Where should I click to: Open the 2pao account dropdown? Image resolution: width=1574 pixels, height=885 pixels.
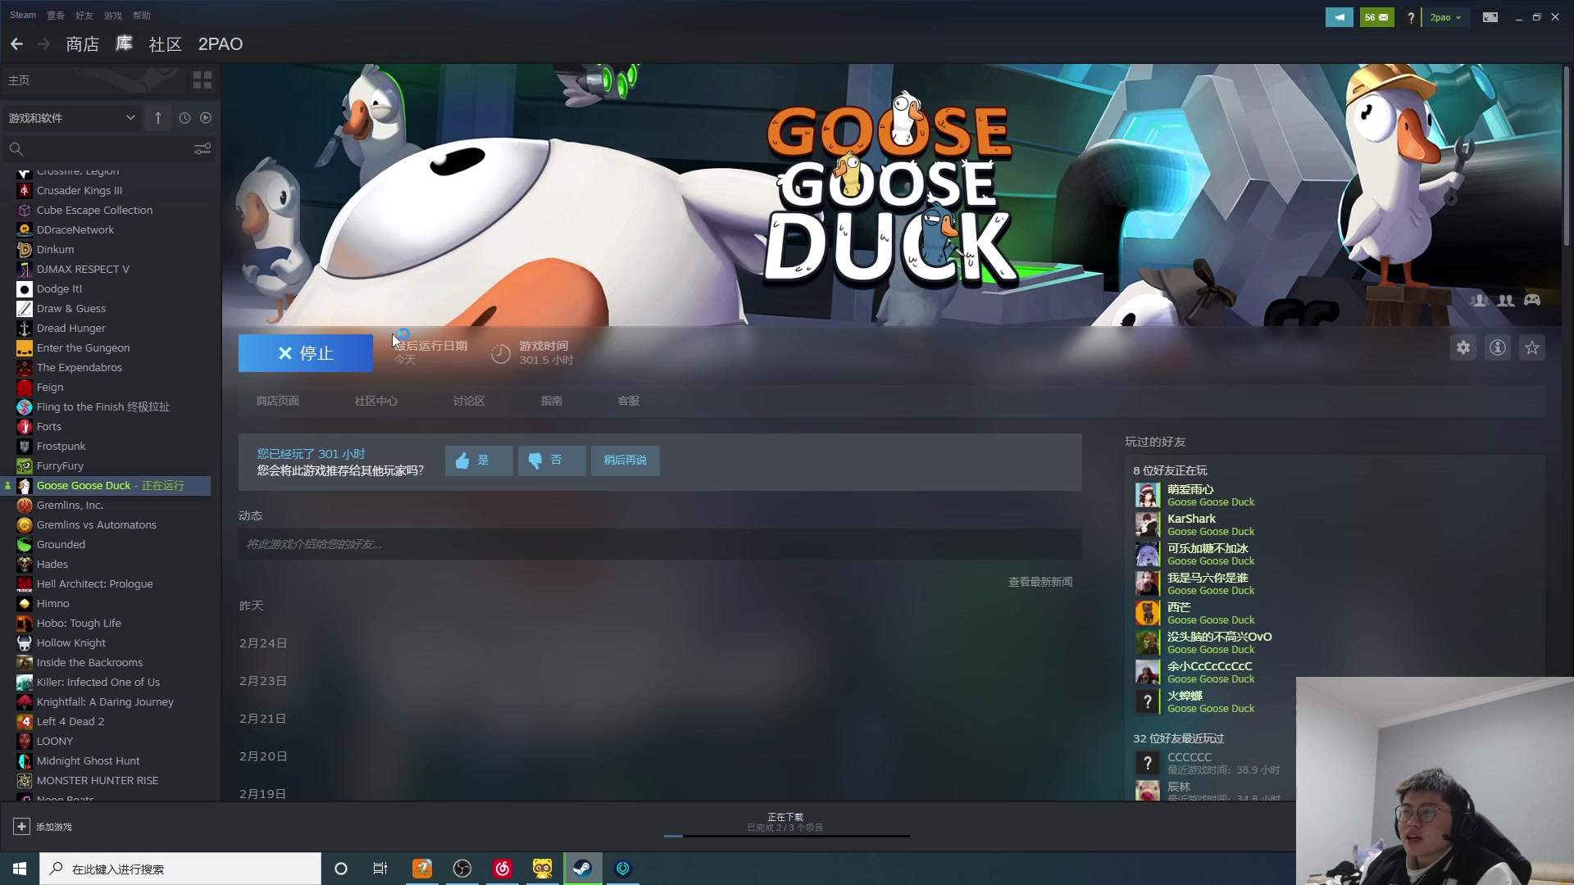(1445, 17)
